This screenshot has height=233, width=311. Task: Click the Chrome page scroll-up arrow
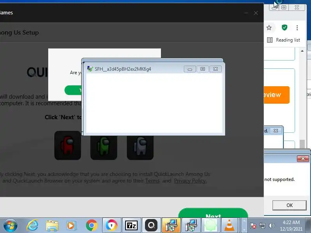pos(302,51)
